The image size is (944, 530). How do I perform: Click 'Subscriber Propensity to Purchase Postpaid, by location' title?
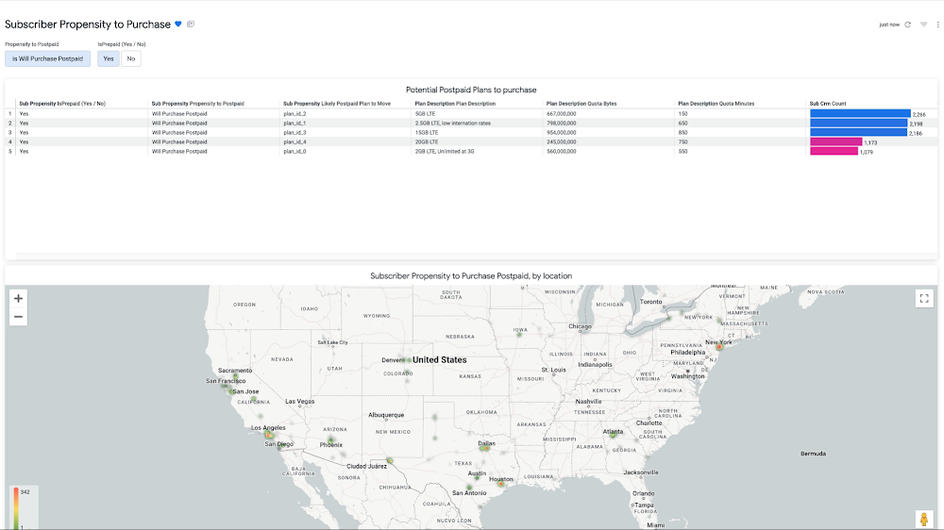[x=471, y=276]
